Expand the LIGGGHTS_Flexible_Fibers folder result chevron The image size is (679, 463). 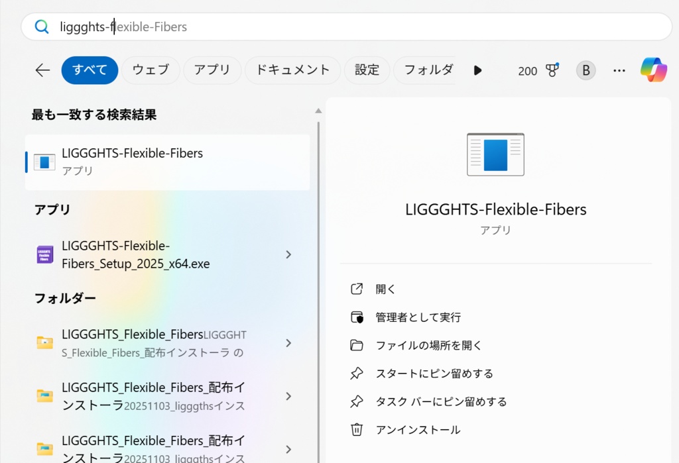pyautogui.click(x=288, y=343)
